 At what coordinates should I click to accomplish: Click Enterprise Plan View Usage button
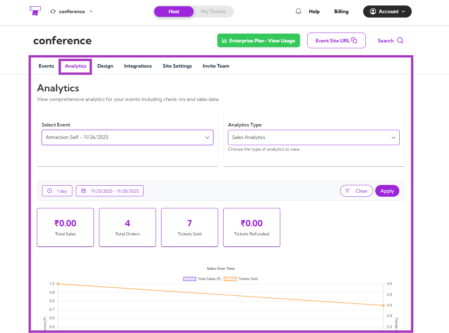coord(259,41)
